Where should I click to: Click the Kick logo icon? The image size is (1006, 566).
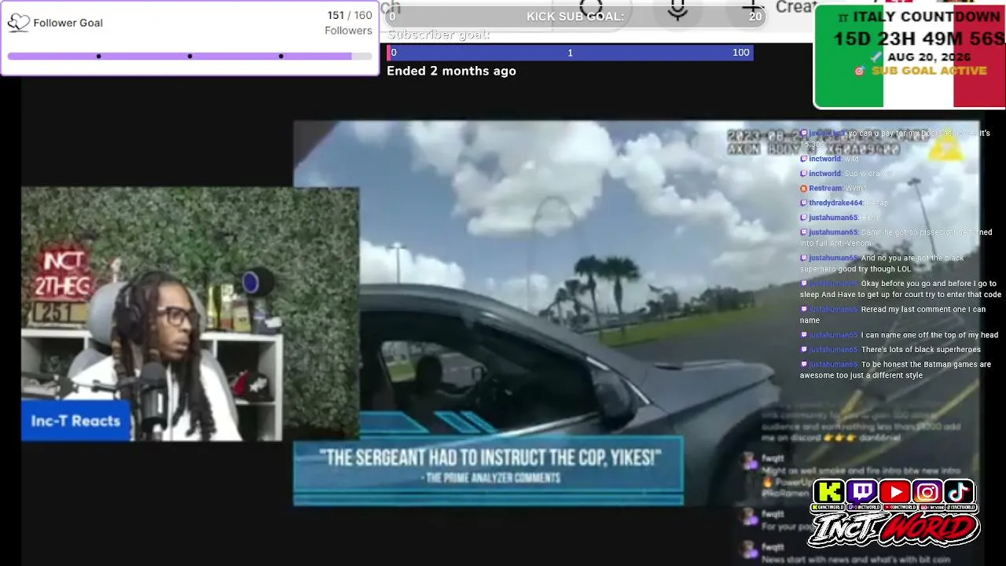click(x=829, y=492)
